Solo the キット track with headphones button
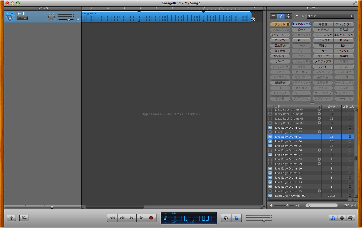 tap(25, 18)
